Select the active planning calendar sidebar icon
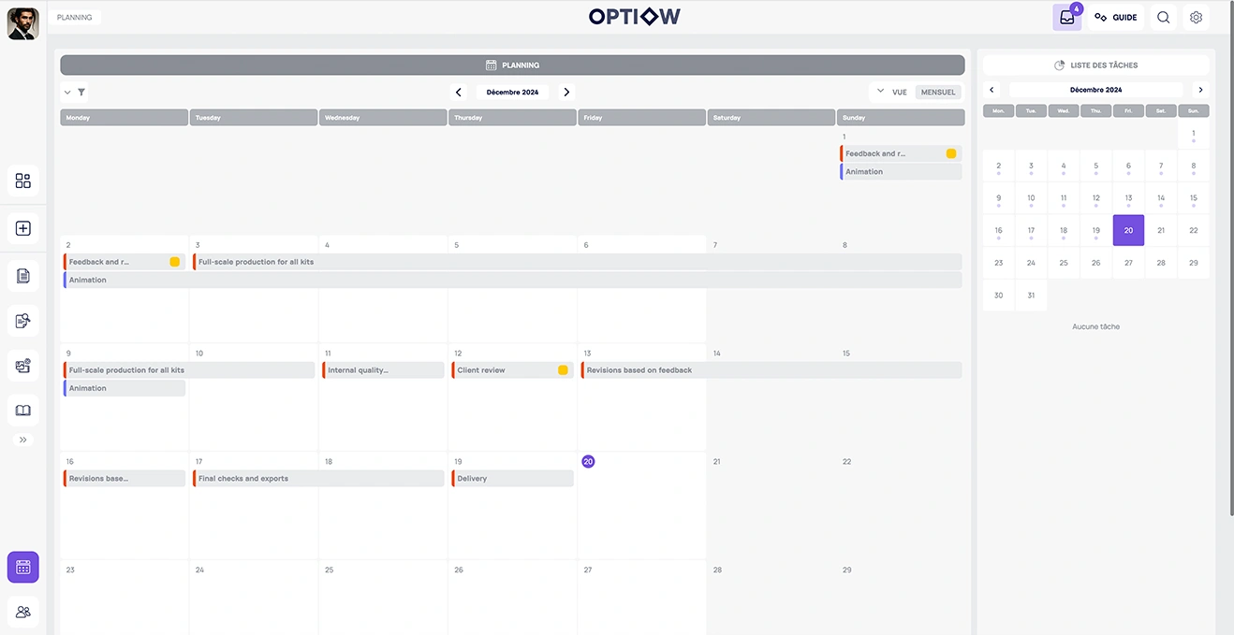1234x635 pixels. (x=23, y=567)
